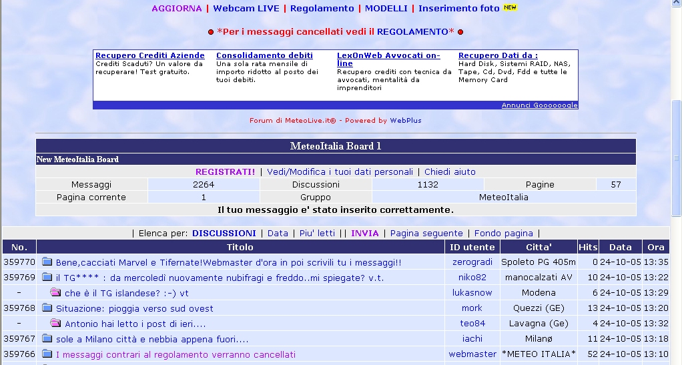Go to 'Pagina seguente'

coord(426,234)
